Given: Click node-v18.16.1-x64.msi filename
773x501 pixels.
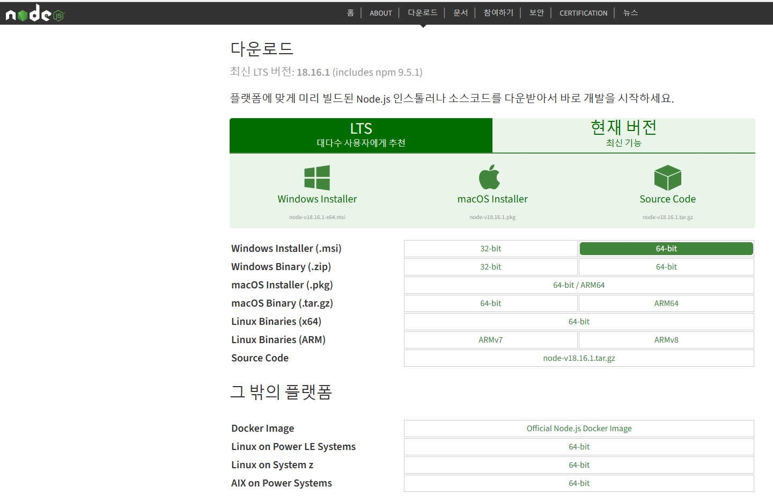Looking at the screenshot, I should click(317, 217).
